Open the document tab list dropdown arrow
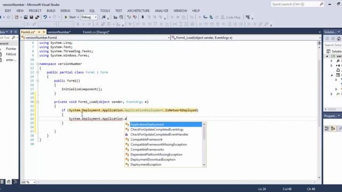 (320, 32)
